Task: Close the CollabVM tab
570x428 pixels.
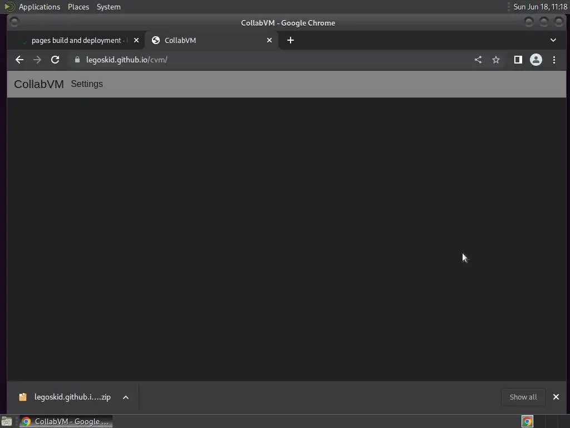Action: click(x=269, y=40)
